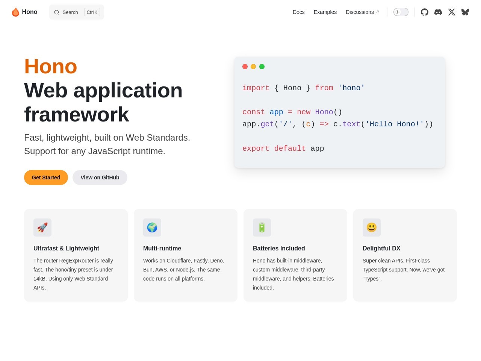The width and height of the screenshot is (481, 361).
Task: Click the Multi-runtime heading
Action: click(x=162, y=248)
